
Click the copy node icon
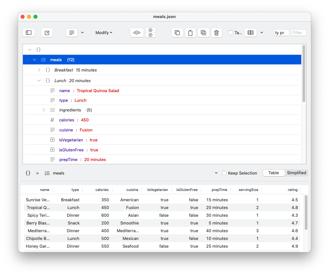pos(177,33)
